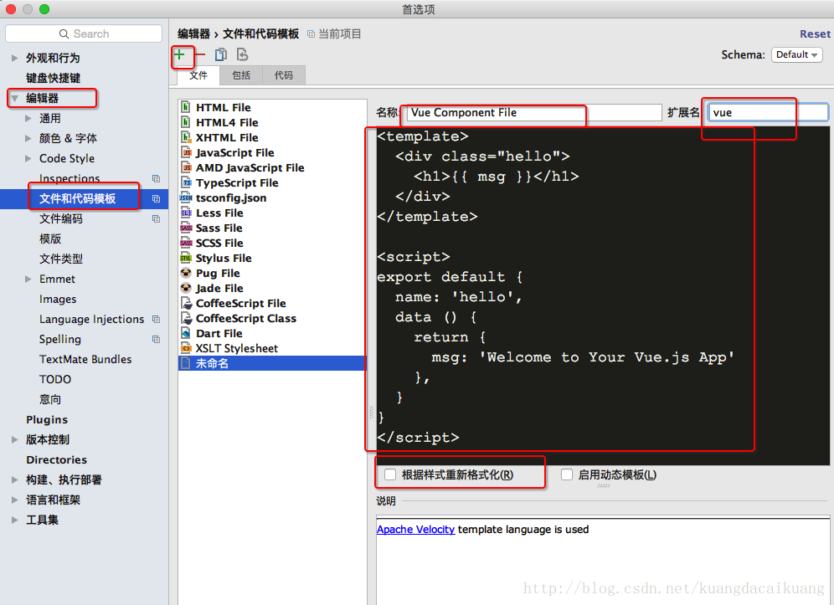Screen dimensions: 834x605
Task: Click the project-level icon beside Spelling
Action: pos(156,339)
